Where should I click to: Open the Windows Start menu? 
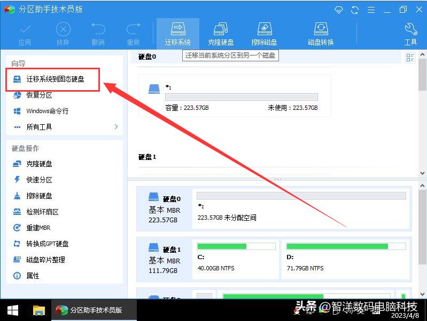tap(12, 310)
